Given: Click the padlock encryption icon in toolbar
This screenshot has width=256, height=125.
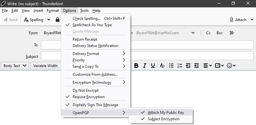Looking at the screenshot, I should [57, 20].
